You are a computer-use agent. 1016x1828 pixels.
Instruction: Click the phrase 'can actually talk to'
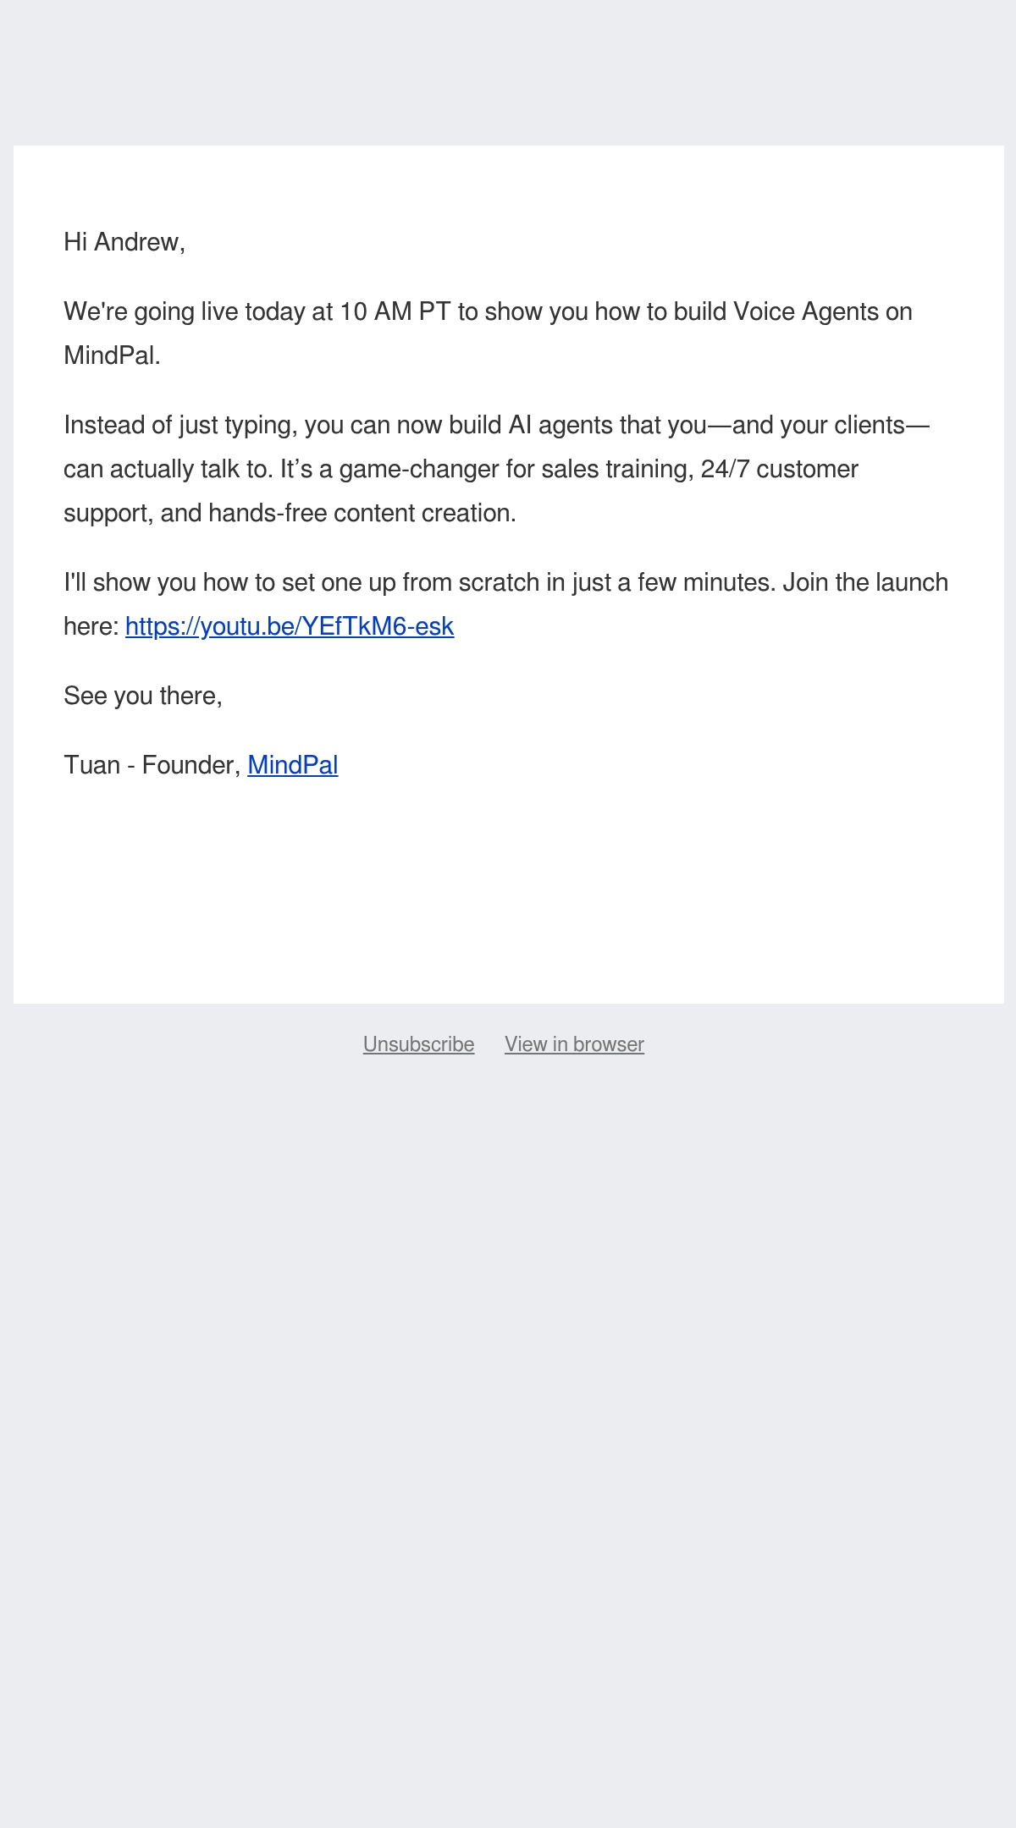[x=168, y=469]
